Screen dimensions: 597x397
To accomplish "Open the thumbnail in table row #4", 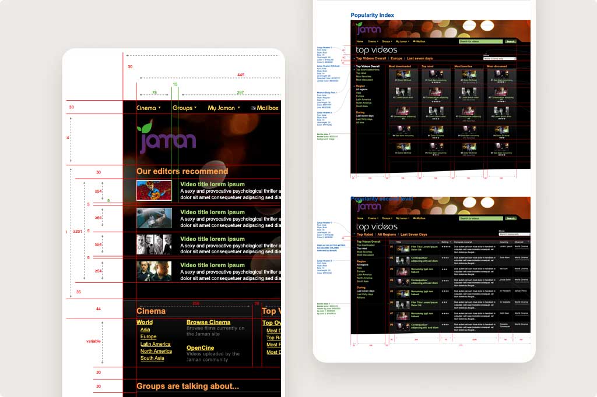I will (x=403, y=282).
